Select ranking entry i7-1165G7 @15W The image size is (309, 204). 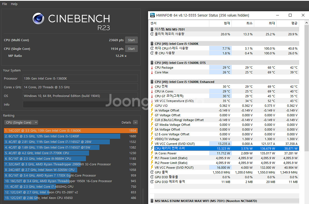click(x=71, y=147)
